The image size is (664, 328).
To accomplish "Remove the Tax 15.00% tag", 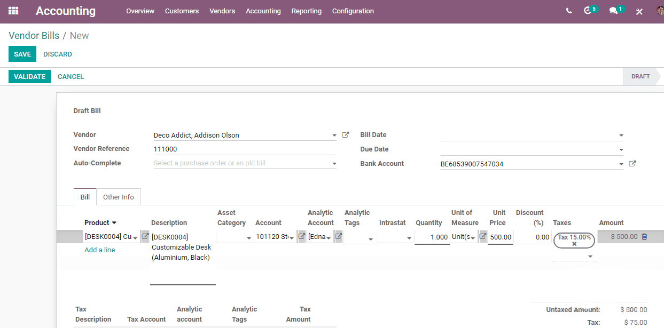I will [574, 244].
